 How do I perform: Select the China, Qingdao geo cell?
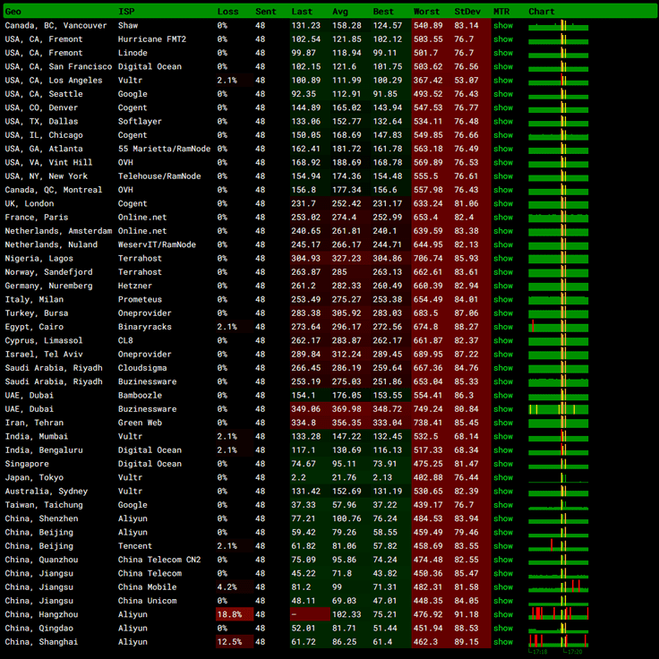coord(39,629)
